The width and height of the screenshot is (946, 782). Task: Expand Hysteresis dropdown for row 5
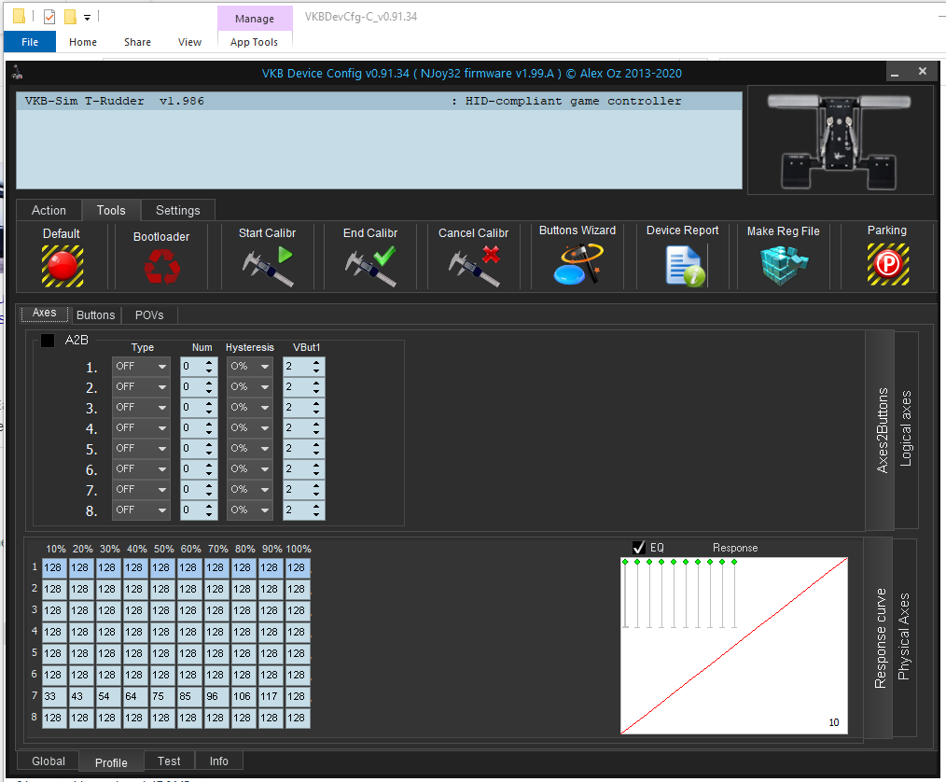[x=250, y=448]
